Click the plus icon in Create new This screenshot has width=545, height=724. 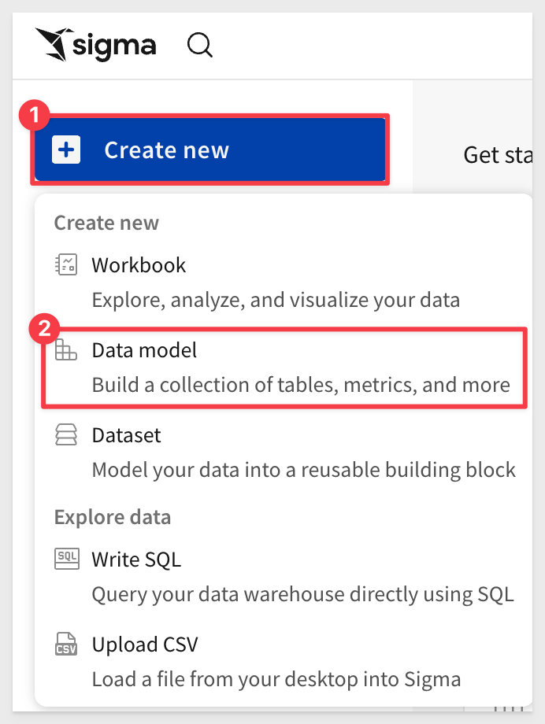[66, 150]
